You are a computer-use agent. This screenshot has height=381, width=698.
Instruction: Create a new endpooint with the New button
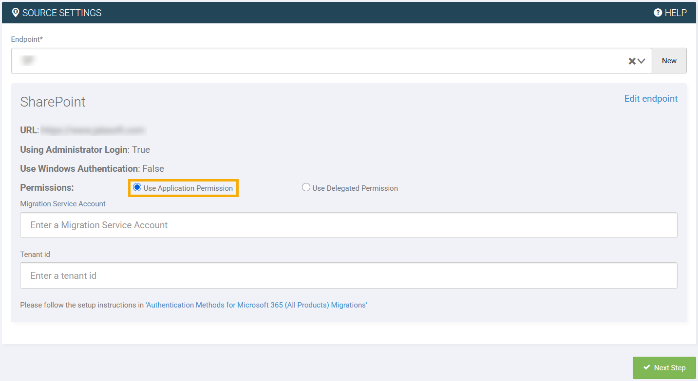[669, 60]
